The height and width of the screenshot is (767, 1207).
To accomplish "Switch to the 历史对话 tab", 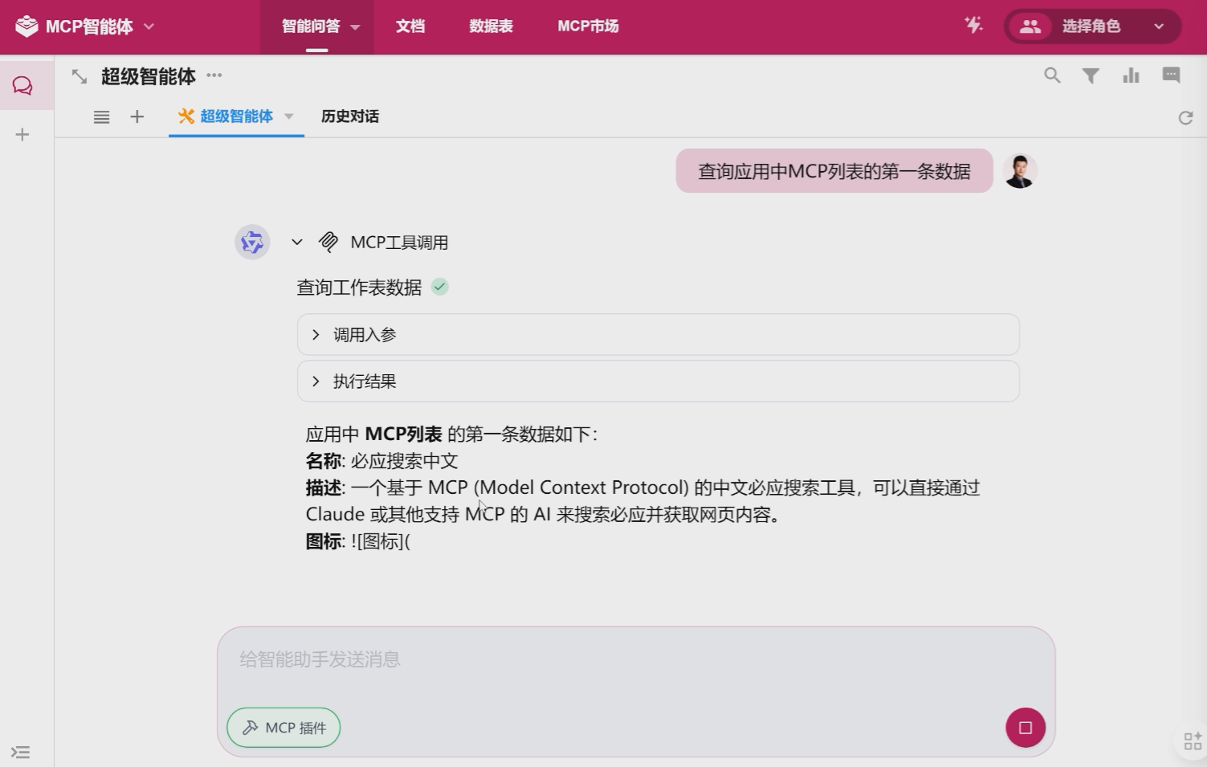I will click(x=349, y=116).
